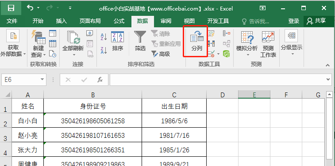Click the Show Queries icon
Viewport: 335px width, 166px height.
[x=53, y=33]
